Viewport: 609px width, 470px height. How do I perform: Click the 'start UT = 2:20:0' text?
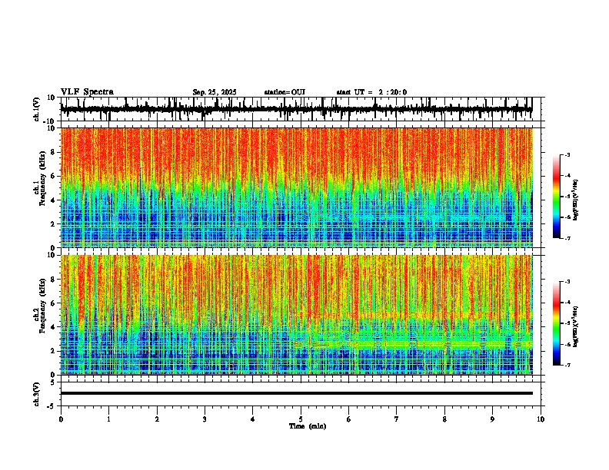(371, 92)
